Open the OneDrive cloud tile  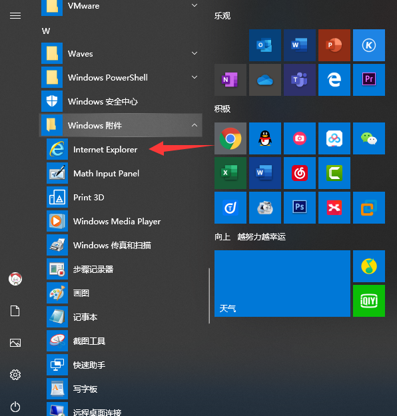pos(264,80)
